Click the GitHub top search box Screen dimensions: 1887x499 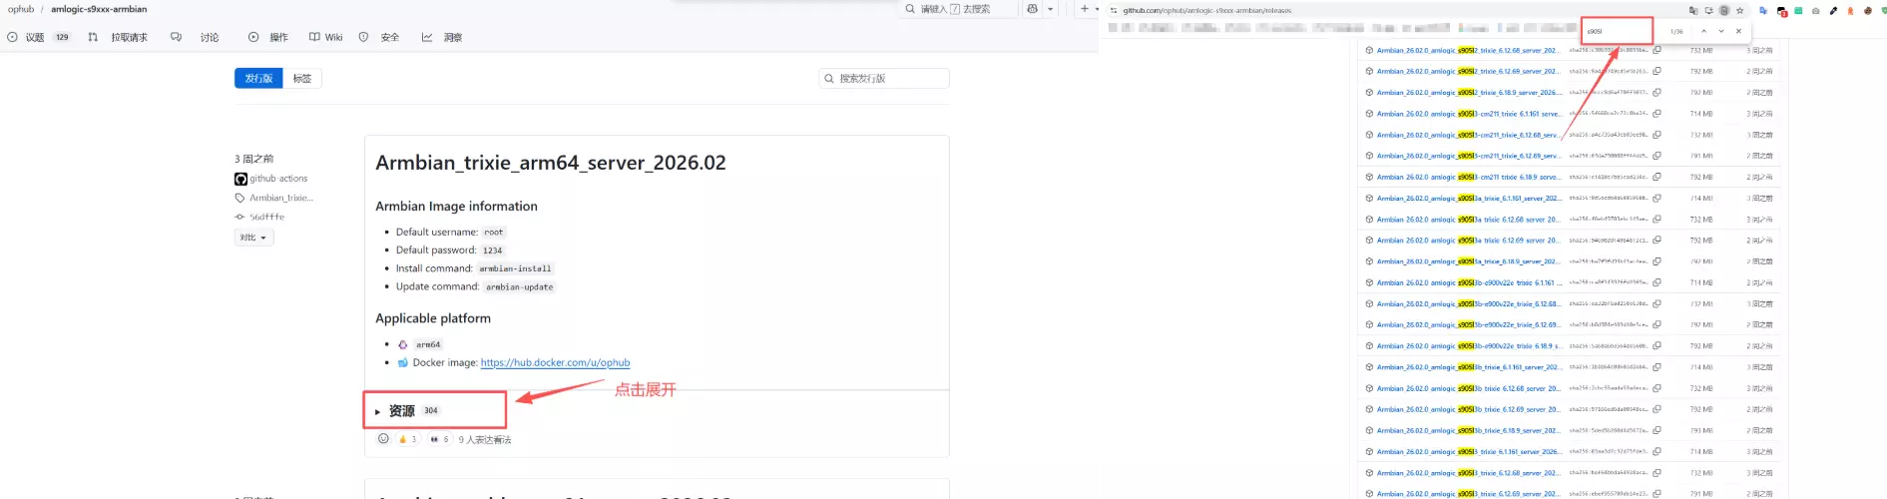pos(958,9)
